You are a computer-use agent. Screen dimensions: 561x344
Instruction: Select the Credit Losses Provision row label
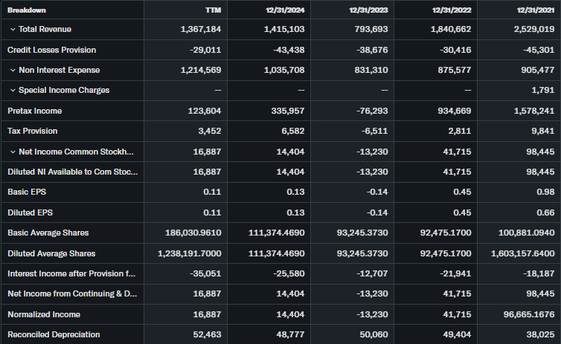pos(51,50)
